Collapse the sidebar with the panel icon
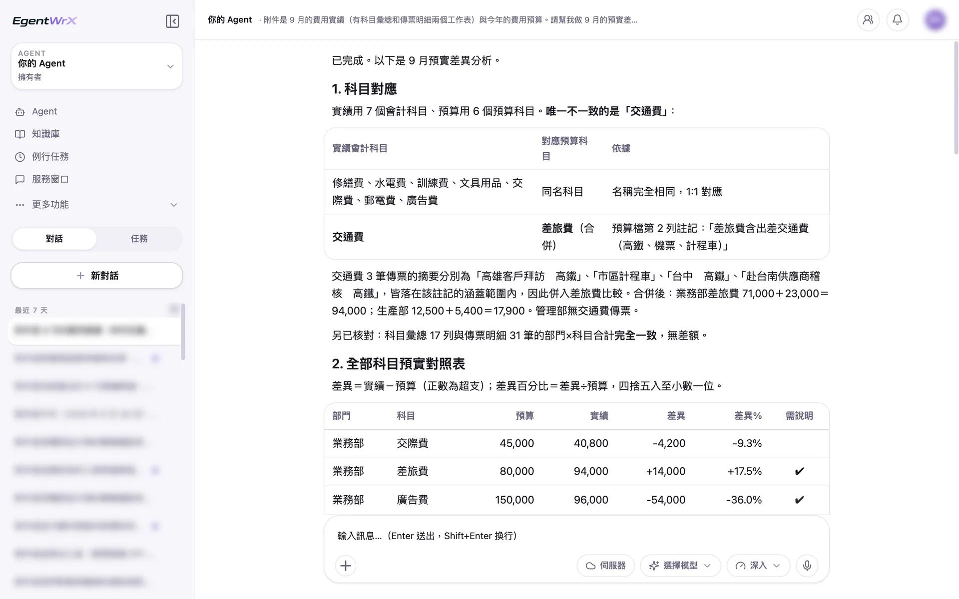The image size is (959, 599). point(172,21)
